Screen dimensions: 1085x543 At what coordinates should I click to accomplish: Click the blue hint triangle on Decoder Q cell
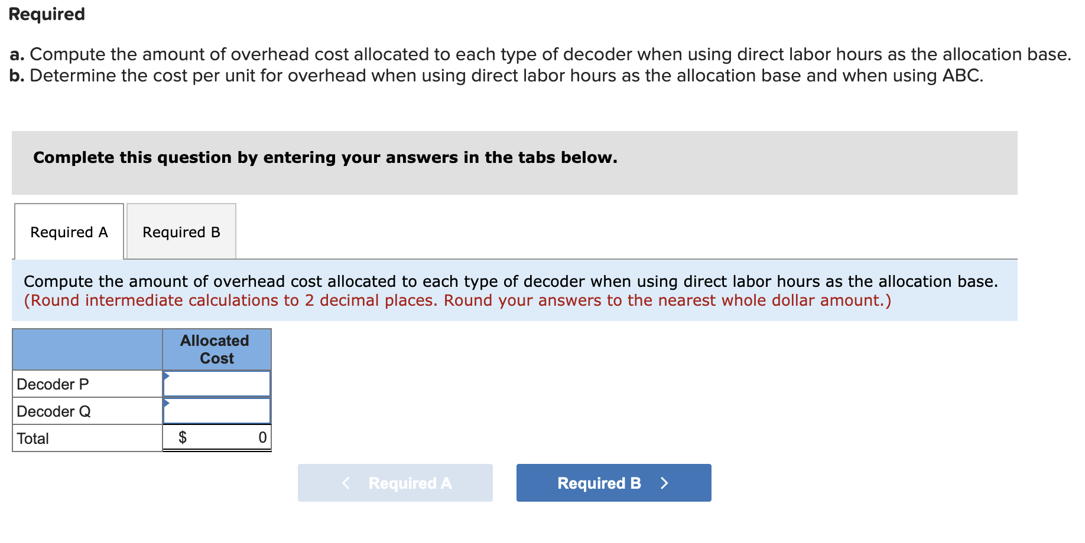coord(166,403)
